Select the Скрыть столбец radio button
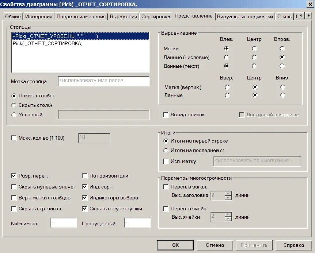Screen dimensions: 315x253 (14, 105)
